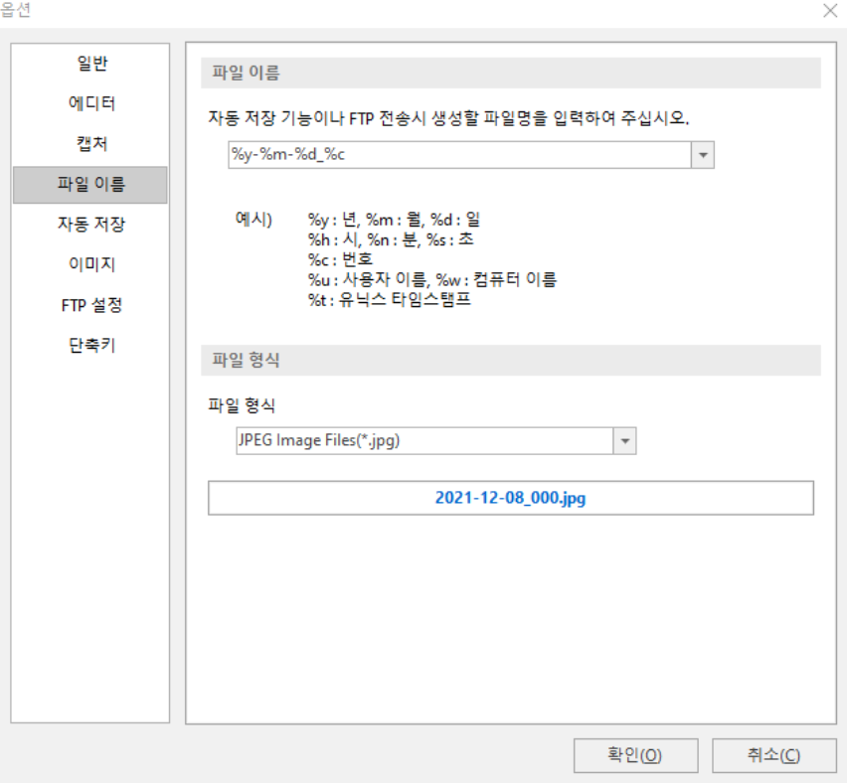Open the 자동 저장 settings category
847x783 pixels.
click(x=90, y=225)
